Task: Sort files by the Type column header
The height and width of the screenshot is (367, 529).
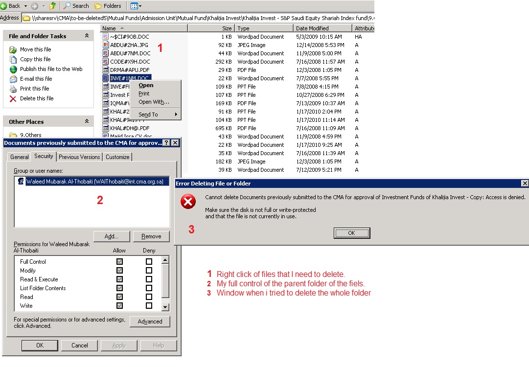Action: tap(264, 28)
